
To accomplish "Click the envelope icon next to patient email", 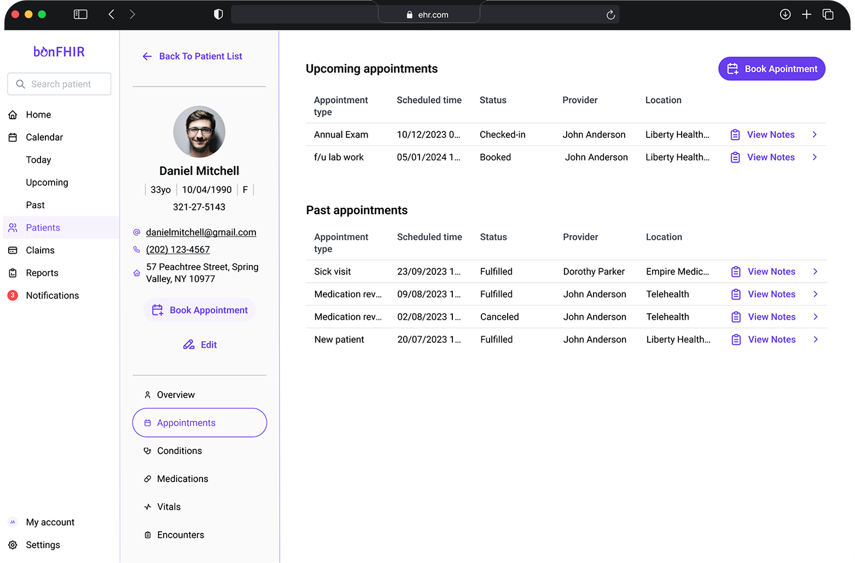I will click(x=136, y=232).
